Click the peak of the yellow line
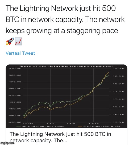The width and height of the screenshot is (133, 145). click(x=109, y=72)
